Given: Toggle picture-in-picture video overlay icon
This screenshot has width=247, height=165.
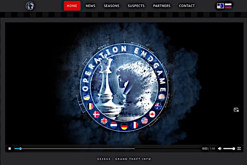Looking at the screenshot, I should coord(236,110).
